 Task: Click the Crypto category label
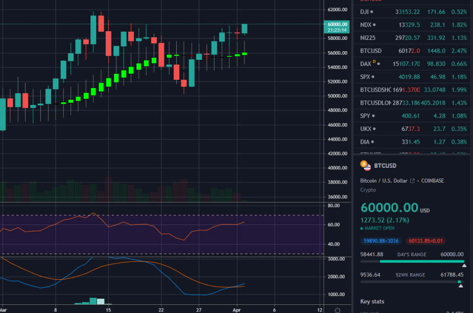pyautogui.click(x=368, y=190)
